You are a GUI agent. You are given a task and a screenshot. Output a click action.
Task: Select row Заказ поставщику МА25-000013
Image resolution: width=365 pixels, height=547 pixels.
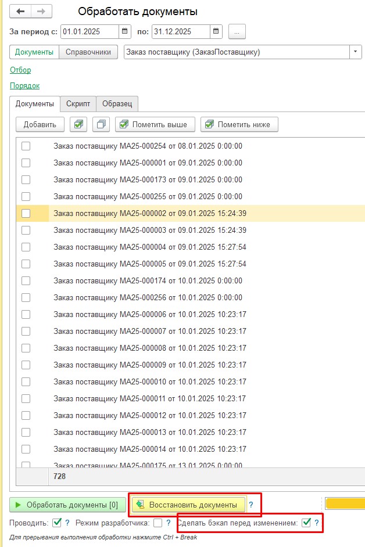click(191, 432)
